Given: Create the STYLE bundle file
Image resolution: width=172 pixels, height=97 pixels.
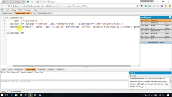Looking at the screenshot, I should pyautogui.click(x=167, y=28).
